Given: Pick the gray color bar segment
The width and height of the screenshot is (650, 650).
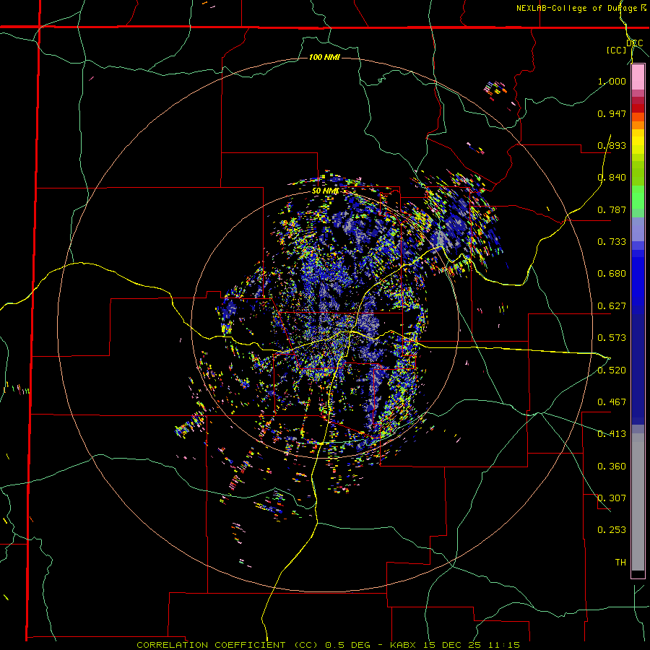Looking at the screenshot, I should pos(638,502).
